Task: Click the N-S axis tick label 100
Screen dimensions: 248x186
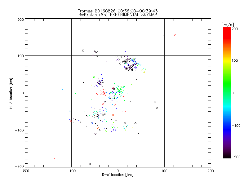Action: (x=21, y=56)
